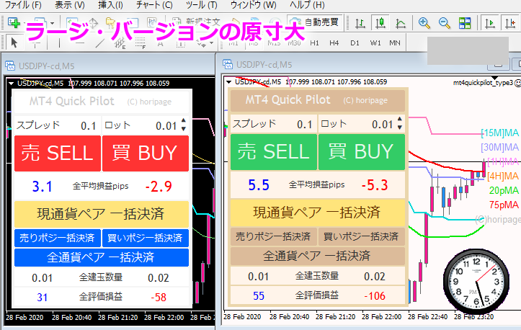Switch chart to bar chart style

pos(360,23)
